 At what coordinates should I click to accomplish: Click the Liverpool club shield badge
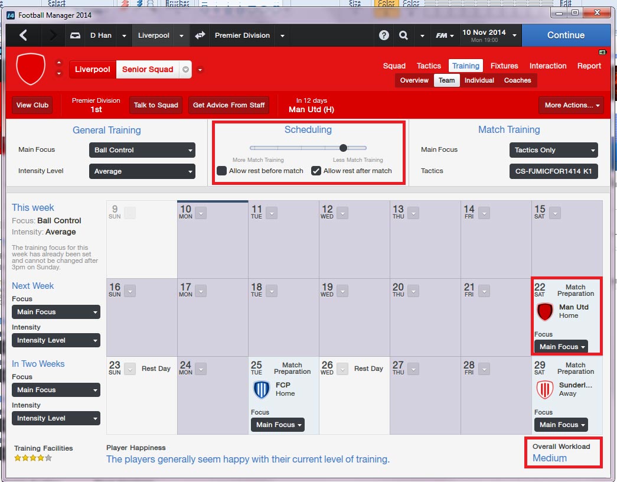31,69
